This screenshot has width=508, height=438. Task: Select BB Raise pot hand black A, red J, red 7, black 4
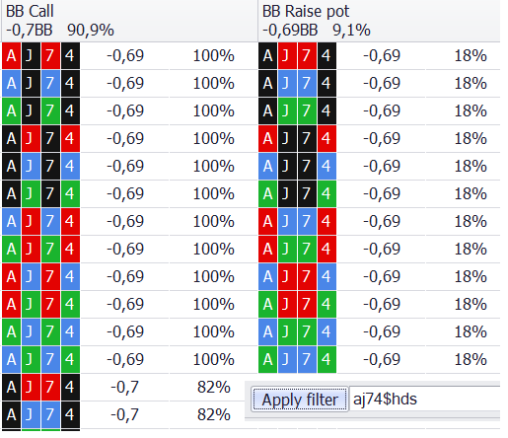click(297, 55)
